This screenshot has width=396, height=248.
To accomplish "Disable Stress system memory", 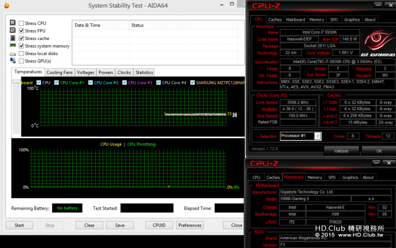I will point(21,46).
